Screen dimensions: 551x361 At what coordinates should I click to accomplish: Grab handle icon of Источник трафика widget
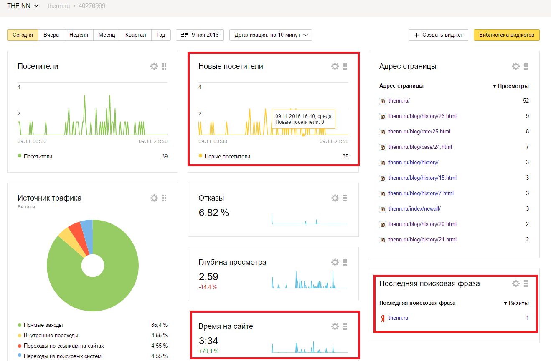coord(164,198)
